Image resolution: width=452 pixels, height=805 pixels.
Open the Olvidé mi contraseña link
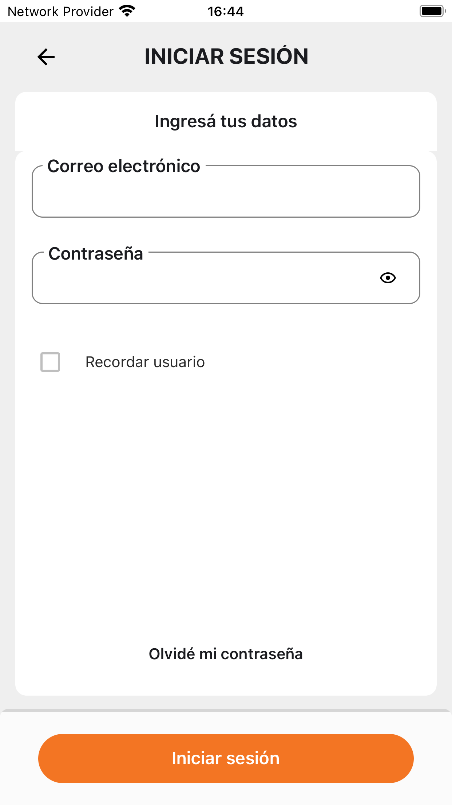click(226, 654)
